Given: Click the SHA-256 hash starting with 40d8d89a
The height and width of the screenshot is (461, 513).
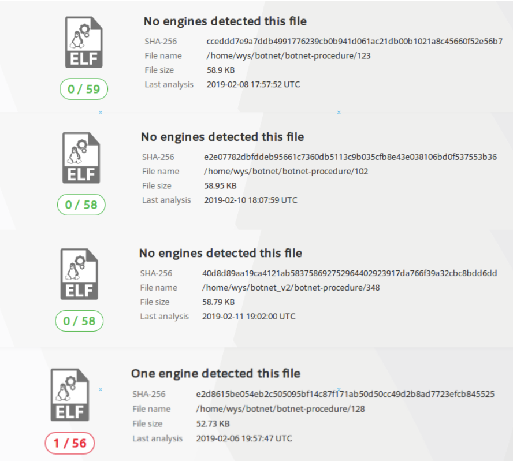Looking at the screenshot, I should (350, 273).
